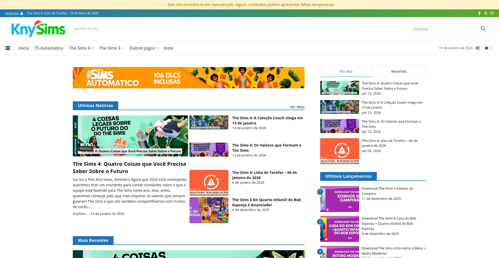The image size is (499, 258).
Task: Click the KnySims logo
Action: [38, 29]
